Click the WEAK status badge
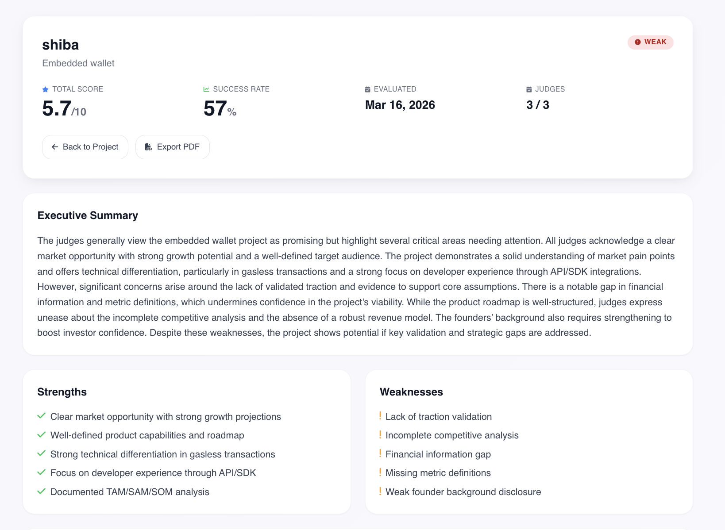Screen dimensions: 725x530 point(650,42)
